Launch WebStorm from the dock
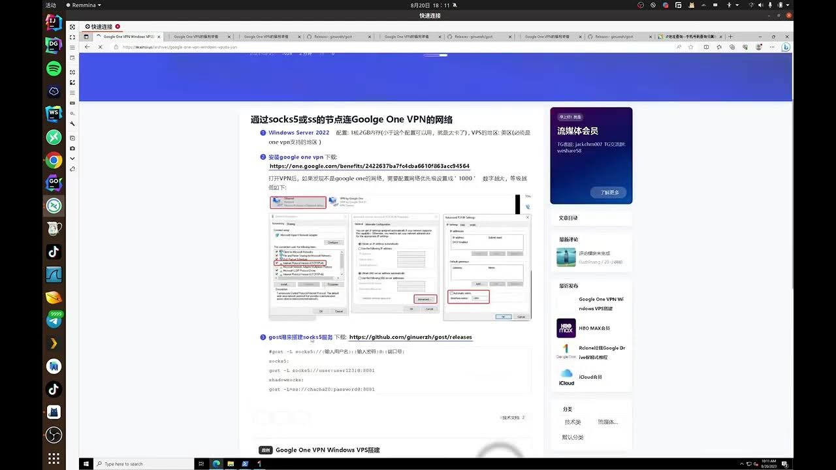Image resolution: width=836 pixels, height=470 pixels. [54, 114]
